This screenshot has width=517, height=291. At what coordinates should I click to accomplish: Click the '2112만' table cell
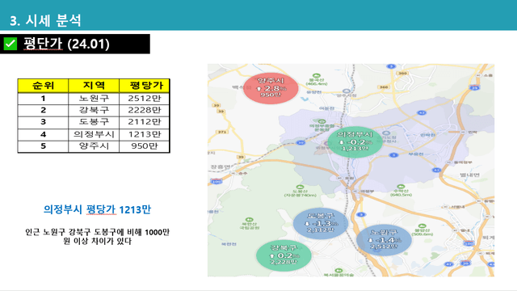pos(145,122)
